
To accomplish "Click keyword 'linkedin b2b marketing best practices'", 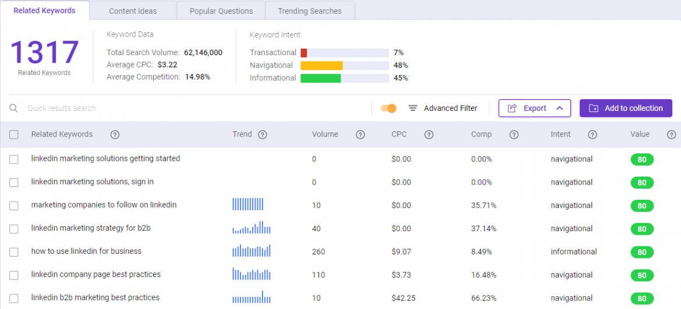I will coord(95,297).
